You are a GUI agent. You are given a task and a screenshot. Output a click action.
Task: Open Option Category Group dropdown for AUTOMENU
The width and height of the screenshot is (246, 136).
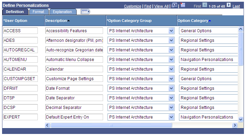pyautogui.click(x=171, y=60)
